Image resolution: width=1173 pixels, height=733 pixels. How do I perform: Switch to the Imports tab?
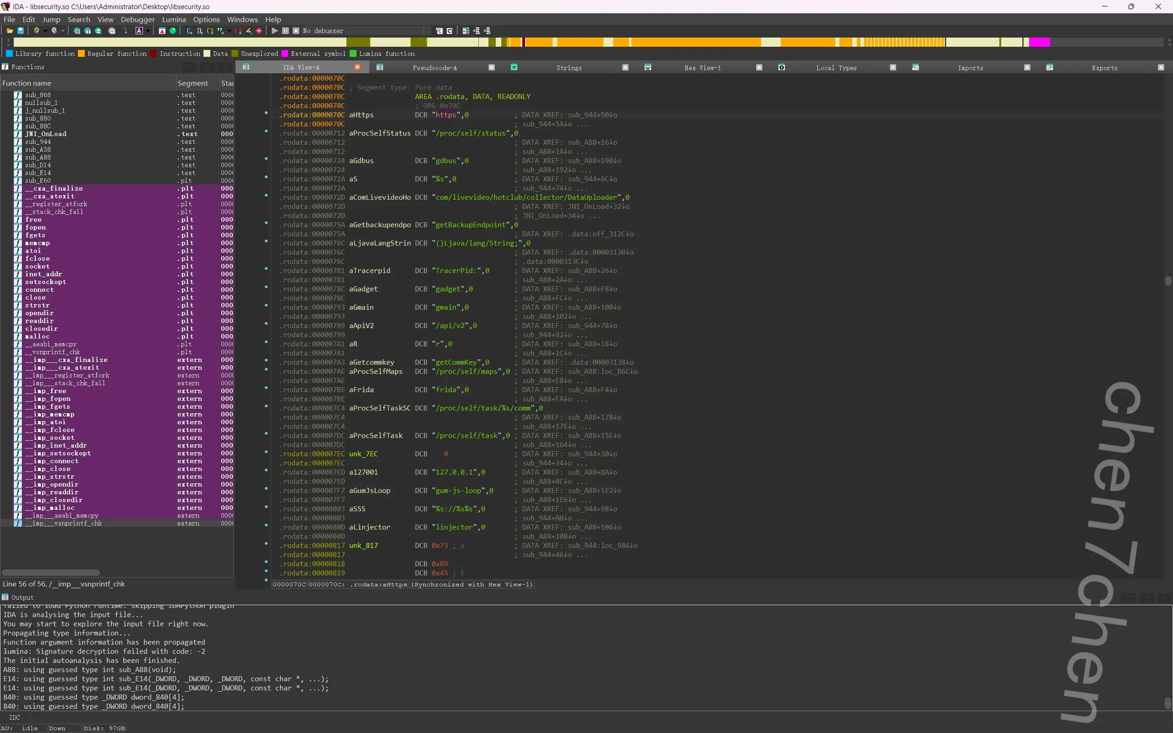[970, 68]
